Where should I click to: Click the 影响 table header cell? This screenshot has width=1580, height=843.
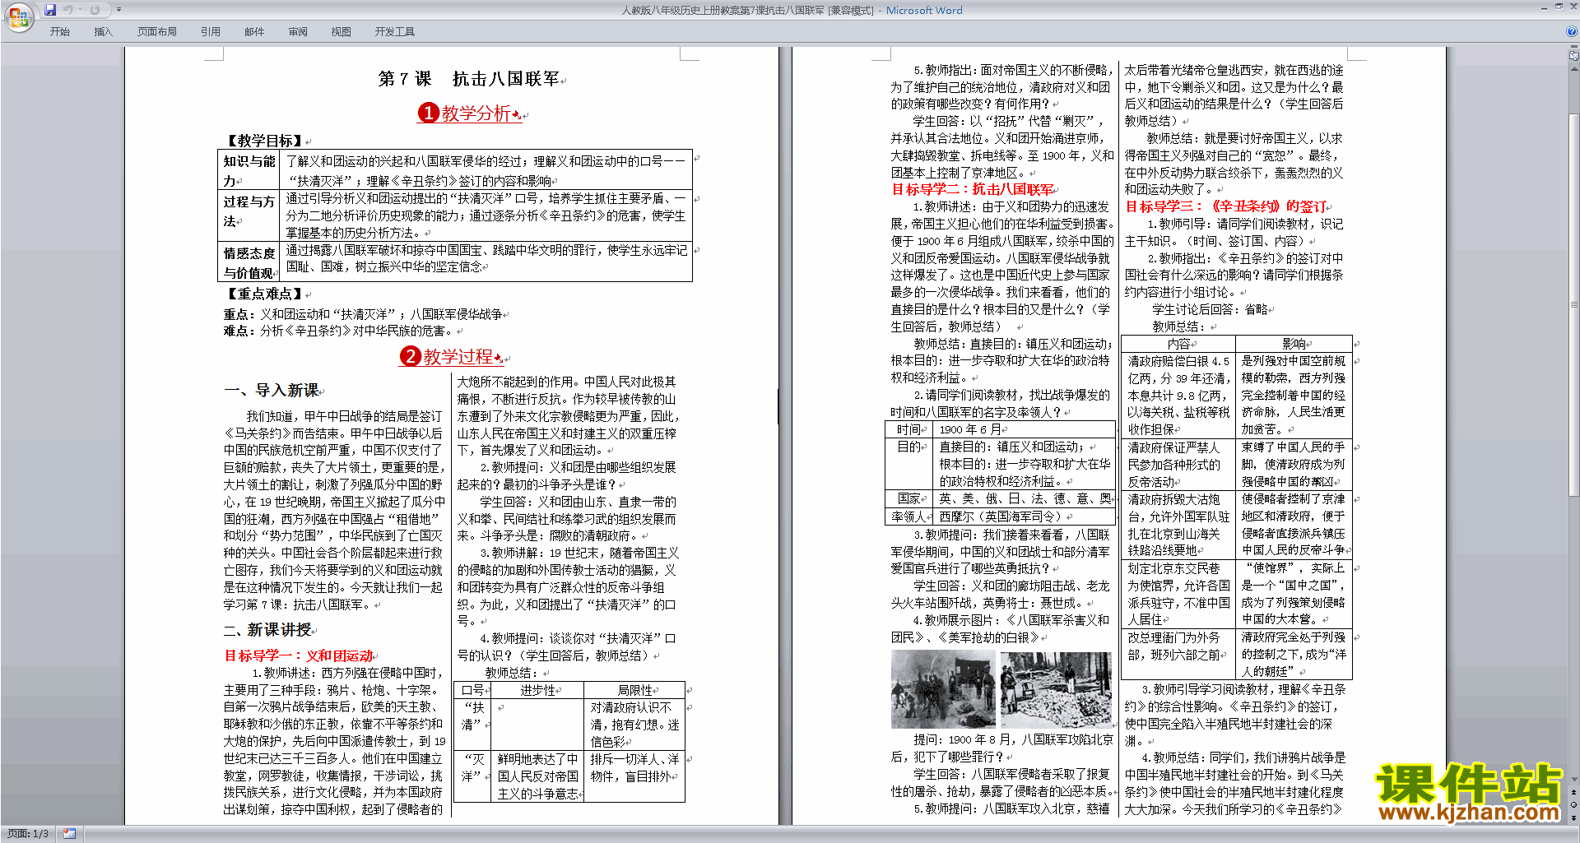click(x=1294, y=344)
